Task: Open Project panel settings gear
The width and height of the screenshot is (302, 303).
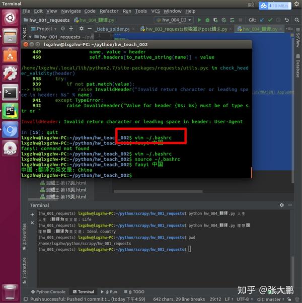Action: [82, 29]
